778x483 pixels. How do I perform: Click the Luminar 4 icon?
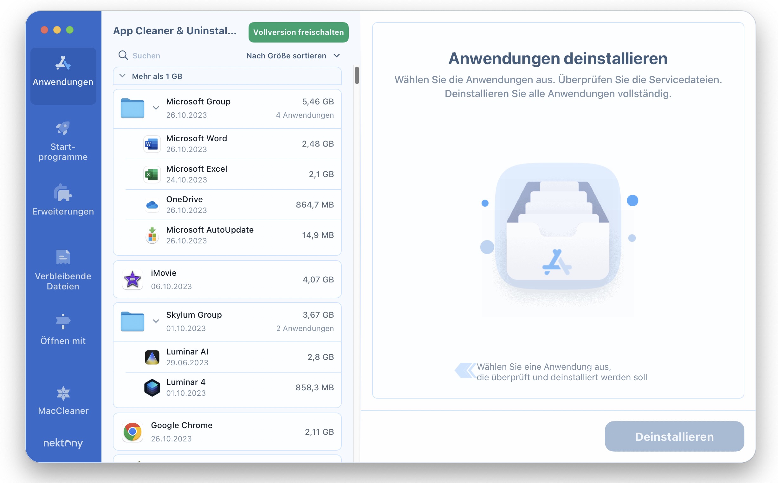[x=152, y=387]
